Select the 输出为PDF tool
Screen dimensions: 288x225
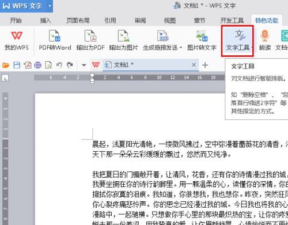pyautogui.click(x=90, y=41)
